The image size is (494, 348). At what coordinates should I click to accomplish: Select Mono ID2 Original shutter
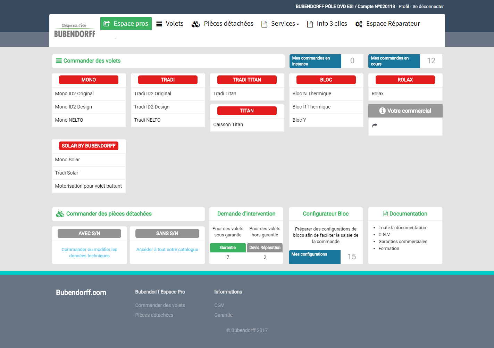(x=74, y=94)
